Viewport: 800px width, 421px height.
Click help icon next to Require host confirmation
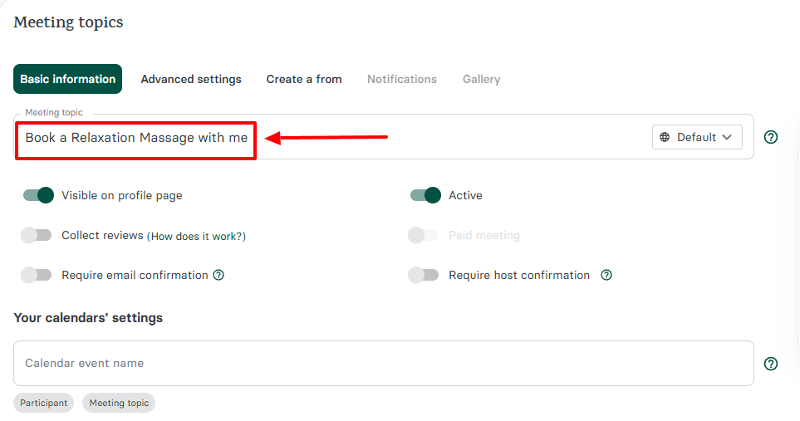point(606,275)
